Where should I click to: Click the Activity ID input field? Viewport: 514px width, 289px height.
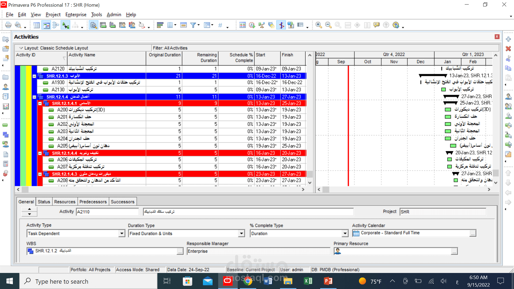tap(107, 212)
